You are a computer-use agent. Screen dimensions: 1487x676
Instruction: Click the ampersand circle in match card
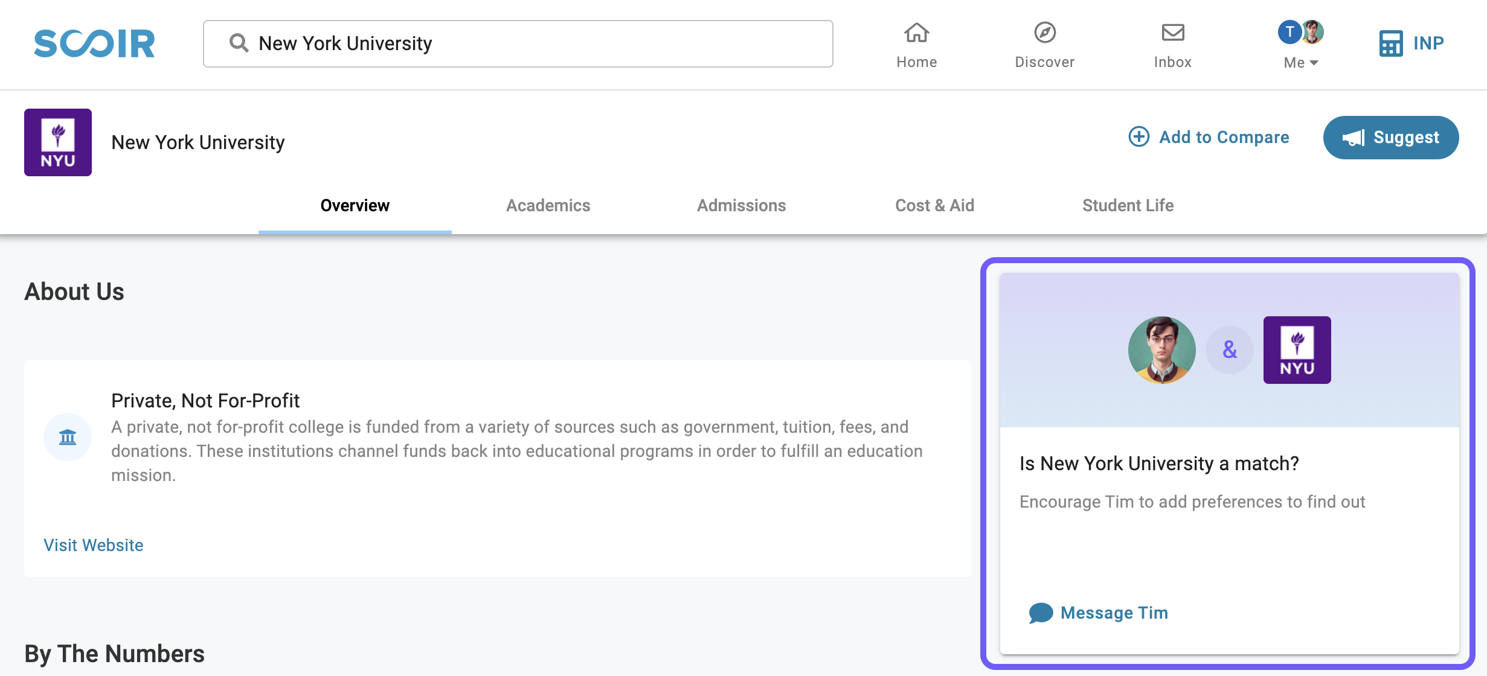coord(1230,350)
